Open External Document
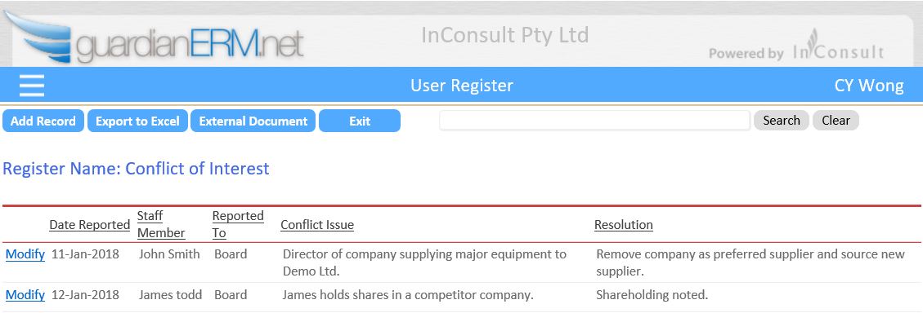Screen dimensions: 923x313 pyautogui.click(x=253, y=121)
